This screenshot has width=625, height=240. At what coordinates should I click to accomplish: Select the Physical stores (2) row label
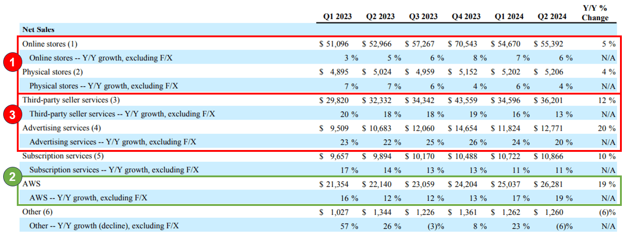pos(52,72)
